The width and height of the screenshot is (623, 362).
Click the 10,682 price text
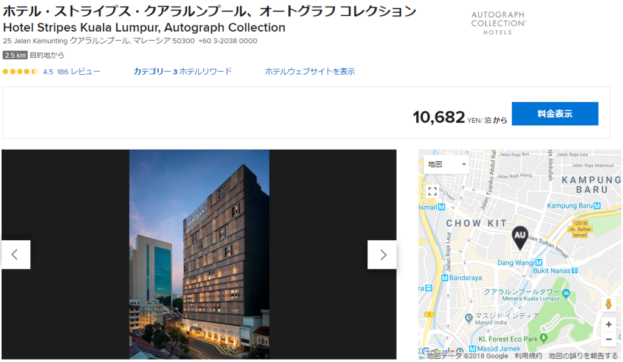[439, 117]
